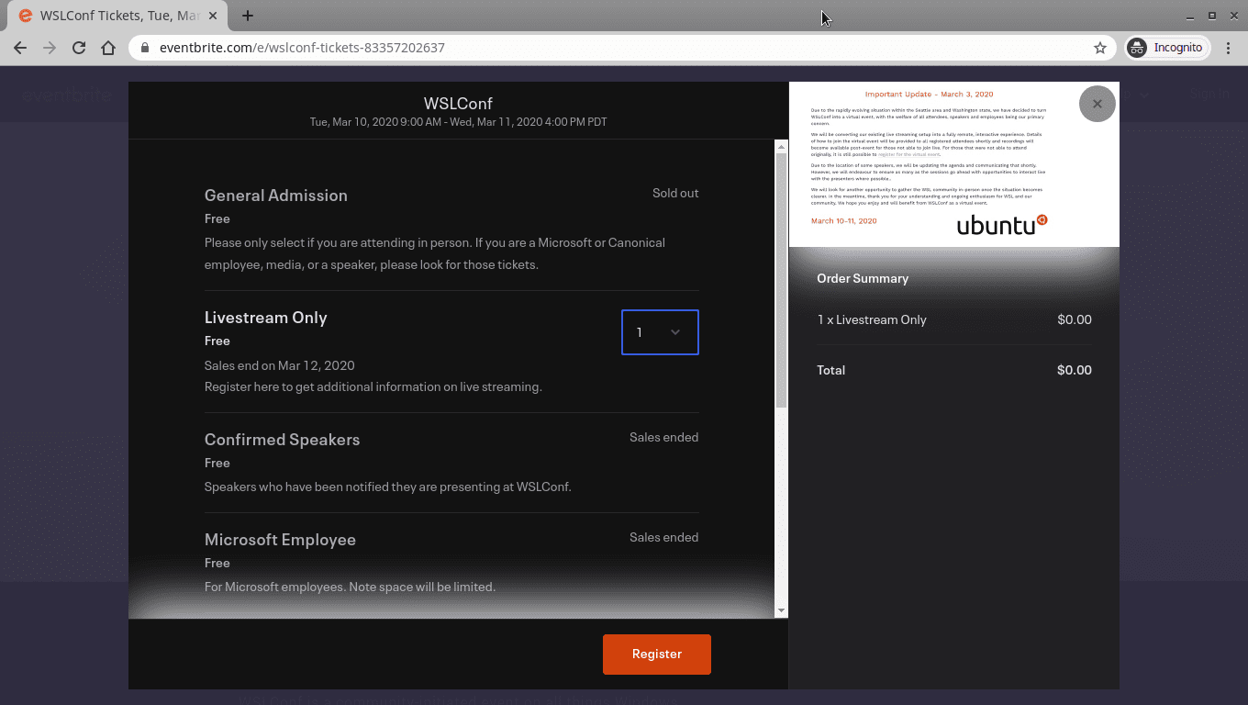Click the Livestream Only ticket title

[266, 318]
